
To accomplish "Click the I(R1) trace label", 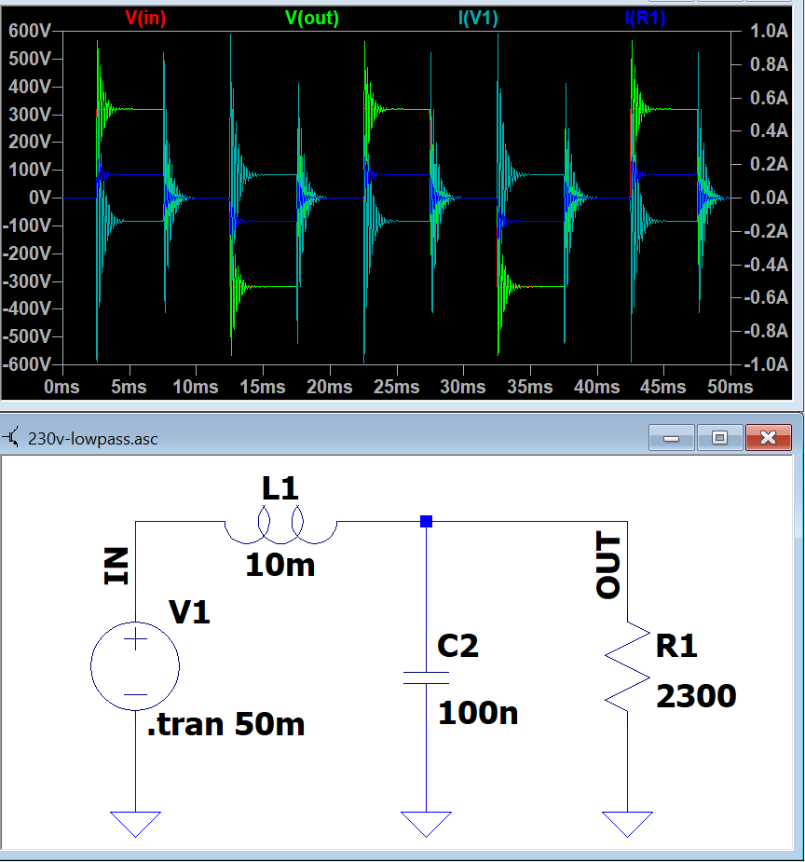I will tap(645, 18).
